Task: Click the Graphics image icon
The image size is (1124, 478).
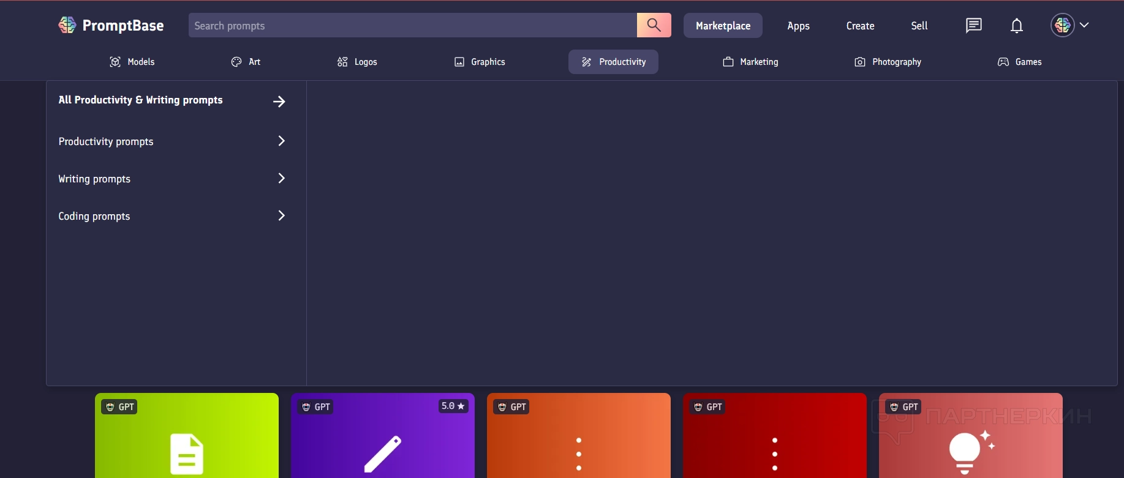Action: coord(459,62)
